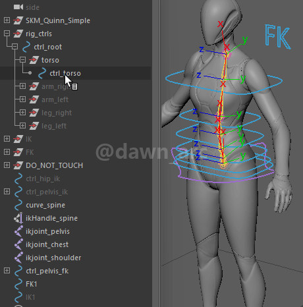Click the blue FK text control in viewport

tap(277, 36)
